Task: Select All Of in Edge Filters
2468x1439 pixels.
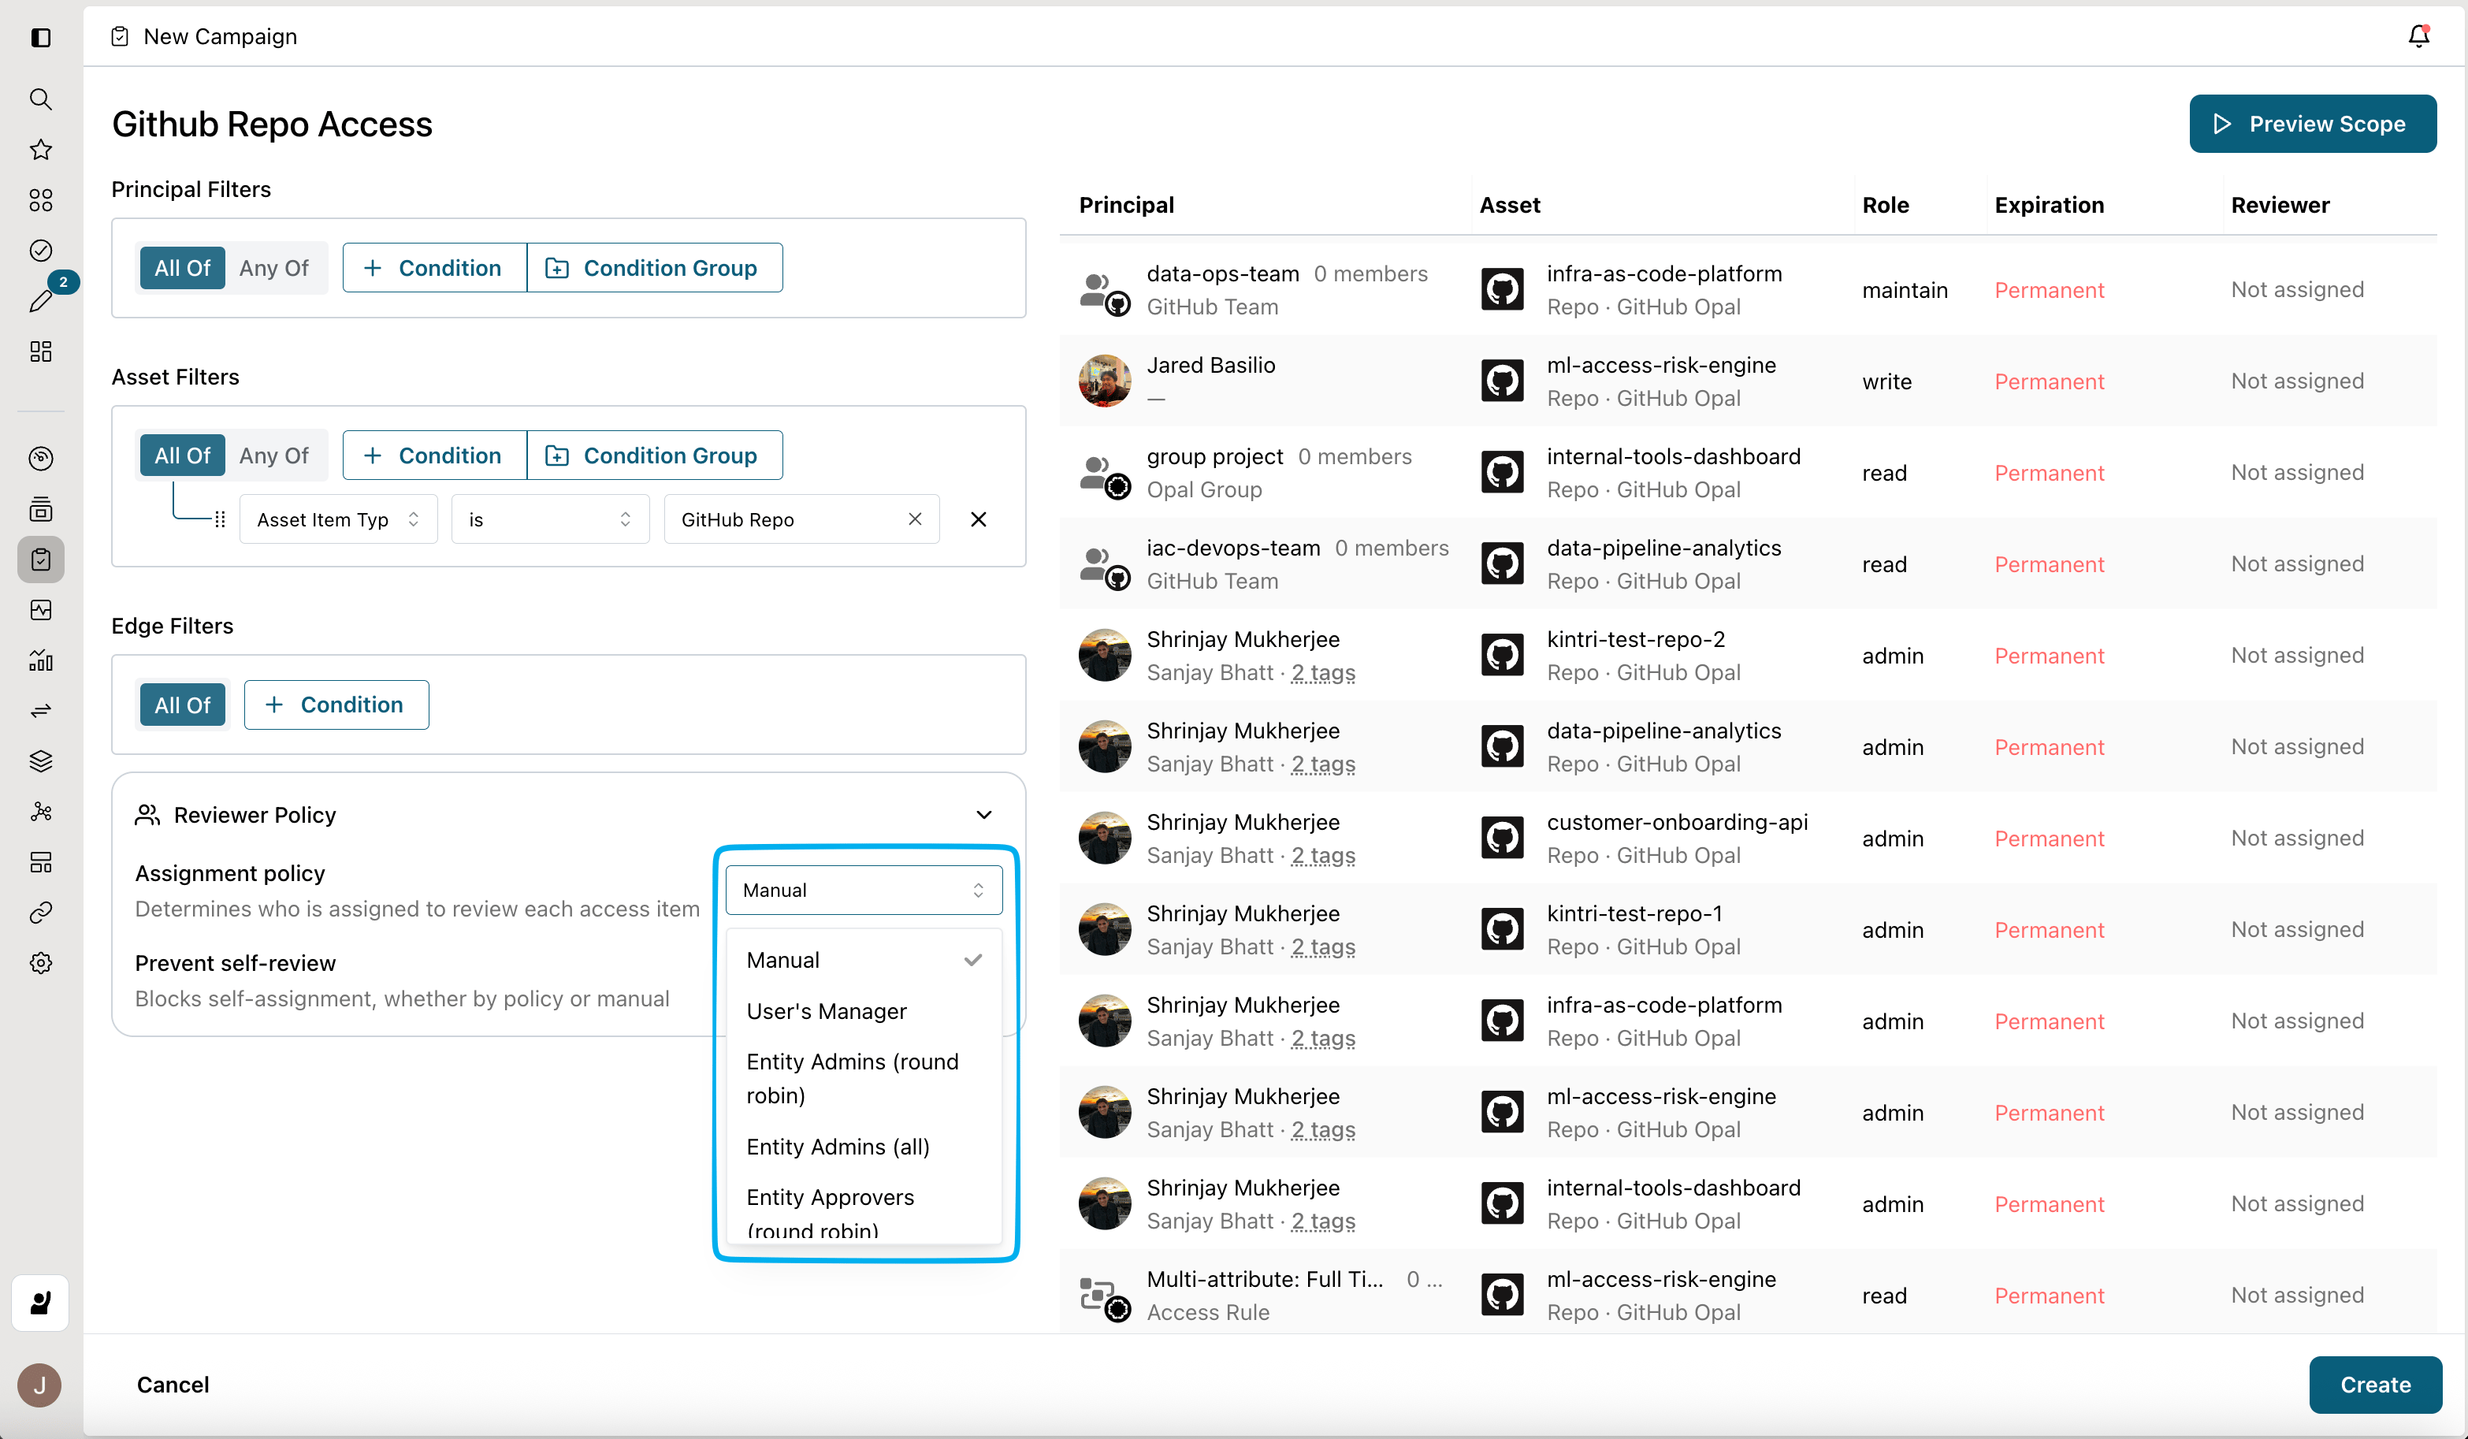Action: 182,705
